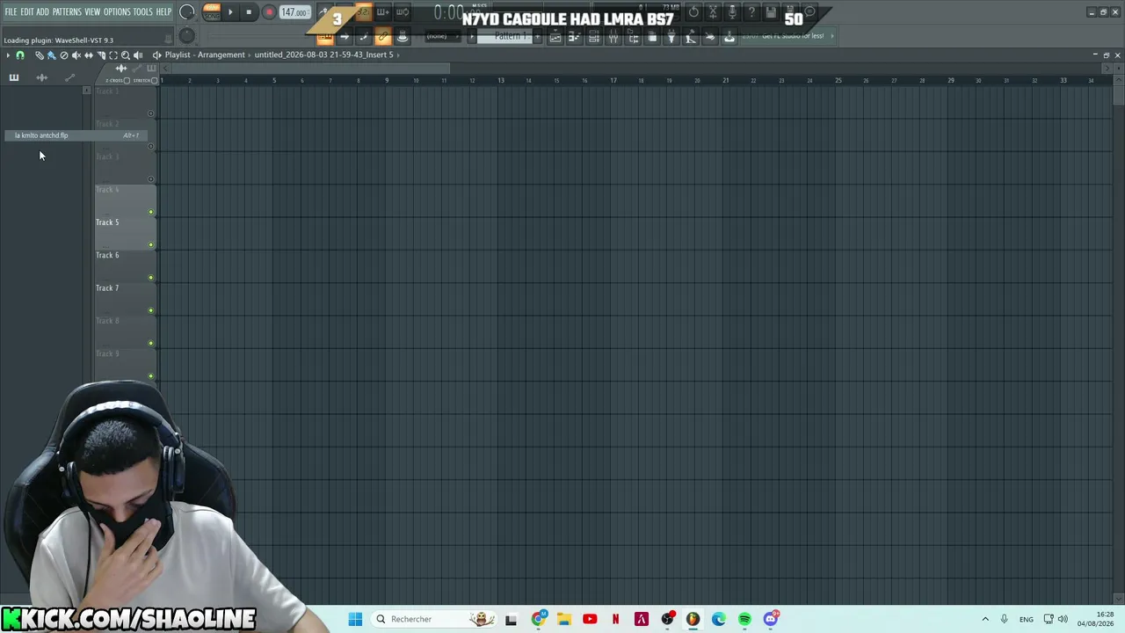Toggle the orange link controllers icon
1125x633 pixels.
383,36
